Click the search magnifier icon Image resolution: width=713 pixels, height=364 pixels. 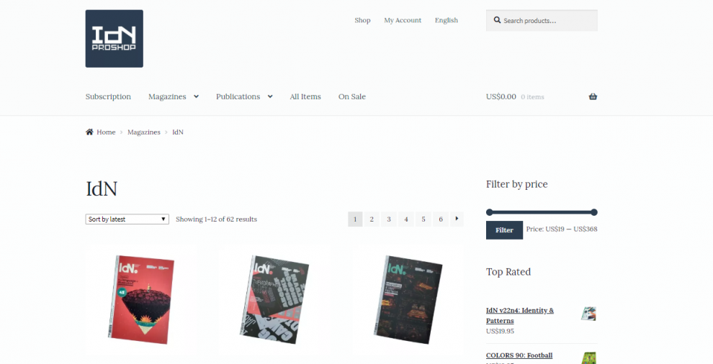point(498,20)
